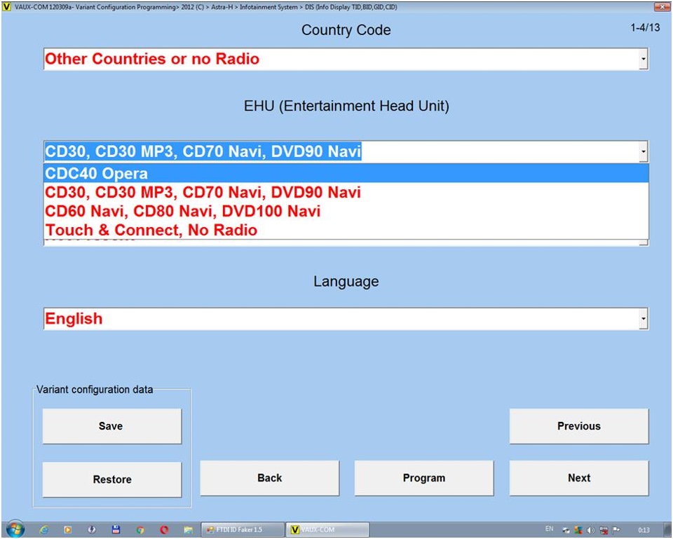Open the file explorer taskbar icon

click(x=188, y=530)
